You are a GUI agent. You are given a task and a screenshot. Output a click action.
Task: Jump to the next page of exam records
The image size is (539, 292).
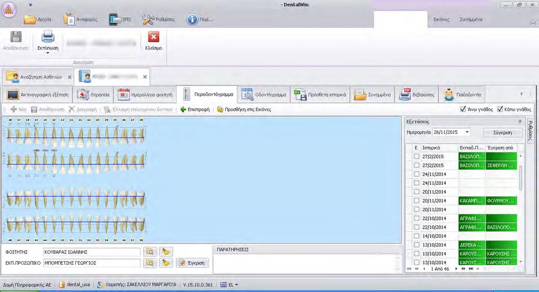click(x=463, y=269)
